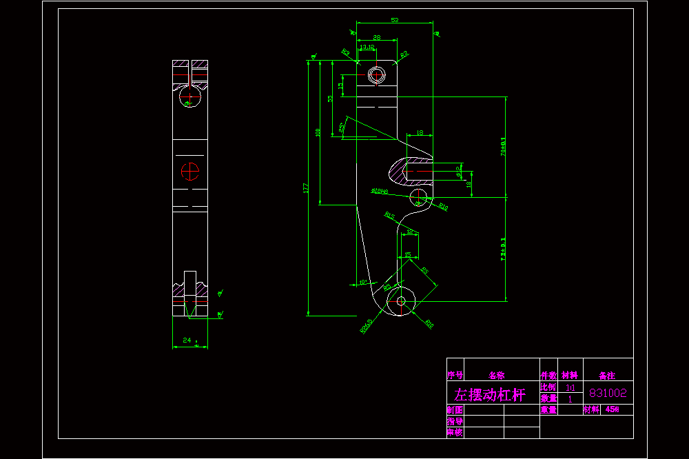689x459 pixels.
Task: Click the empty cell beside "制图"
Action: tap(484, 410)
